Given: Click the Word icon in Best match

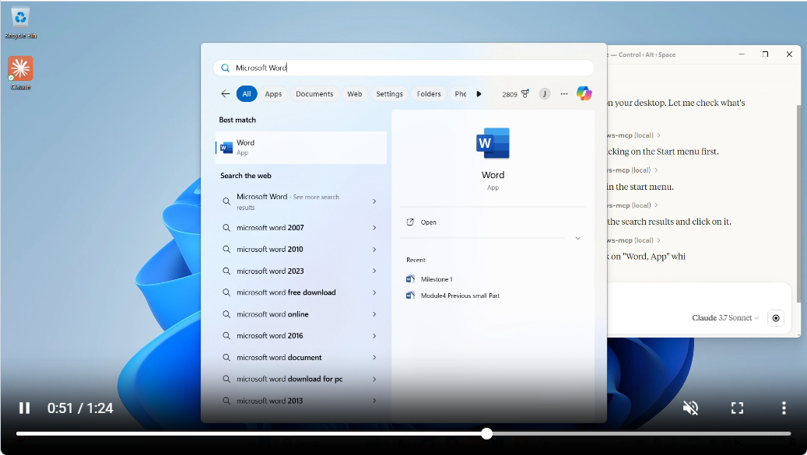Looking at the screenshot, I should tap(226, 148).
